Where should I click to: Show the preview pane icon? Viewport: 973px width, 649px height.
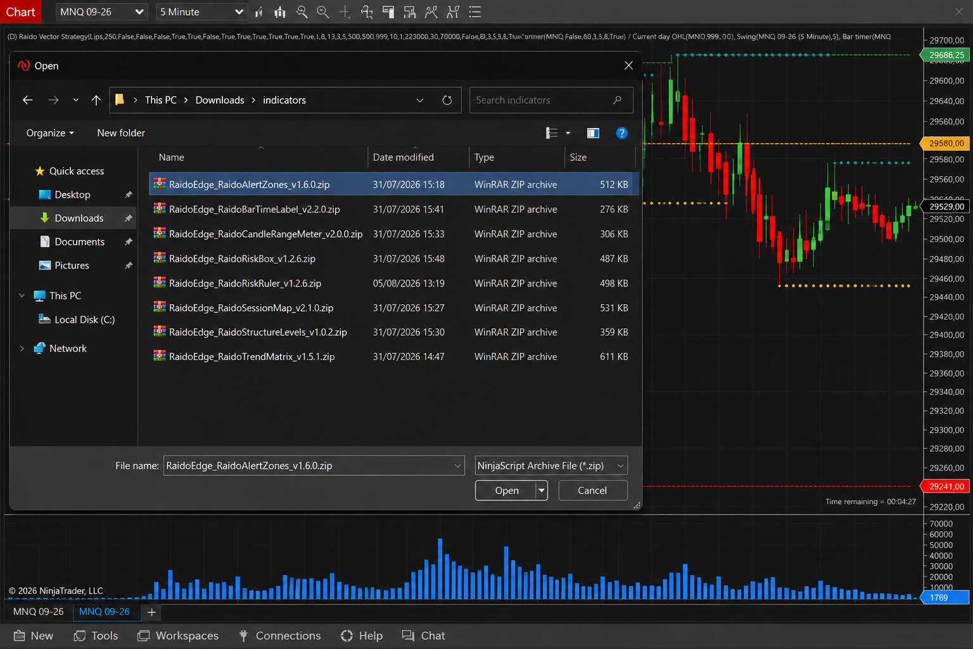coord(593,133)
